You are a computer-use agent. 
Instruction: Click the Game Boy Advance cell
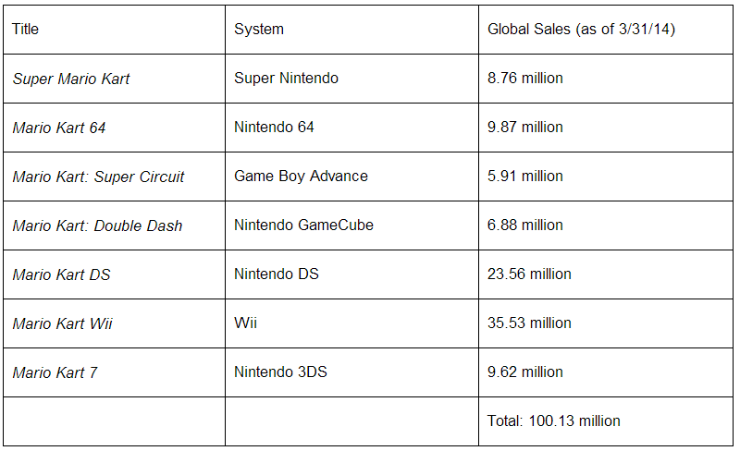click(301, 177)
